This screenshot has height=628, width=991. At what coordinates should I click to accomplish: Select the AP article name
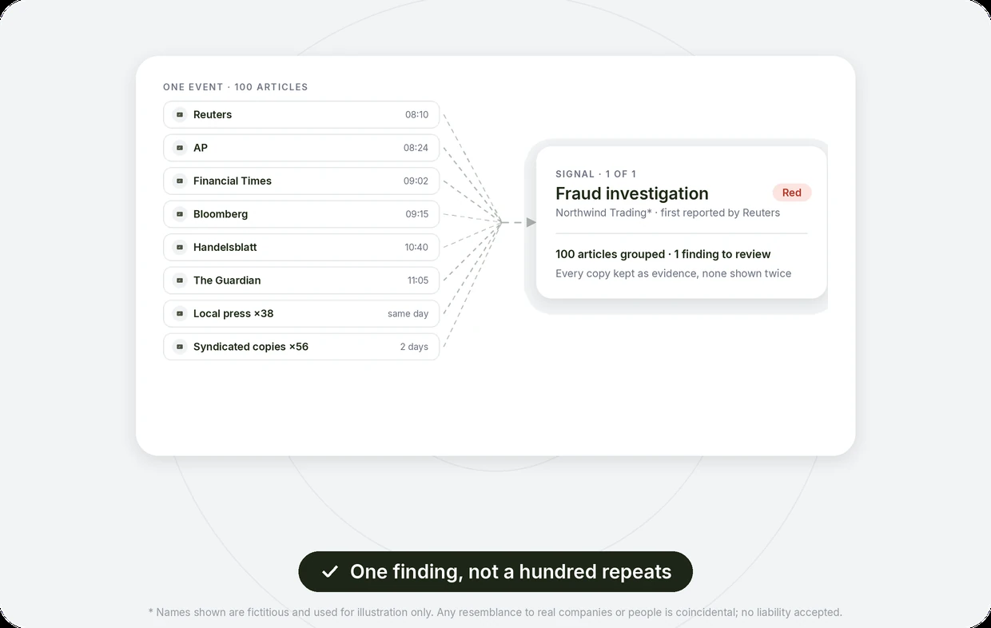click(x=201, y=148)
